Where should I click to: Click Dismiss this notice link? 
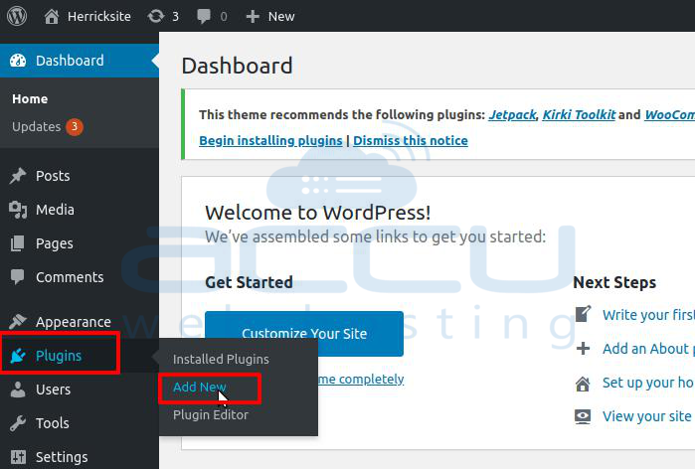tap(411, 141)
